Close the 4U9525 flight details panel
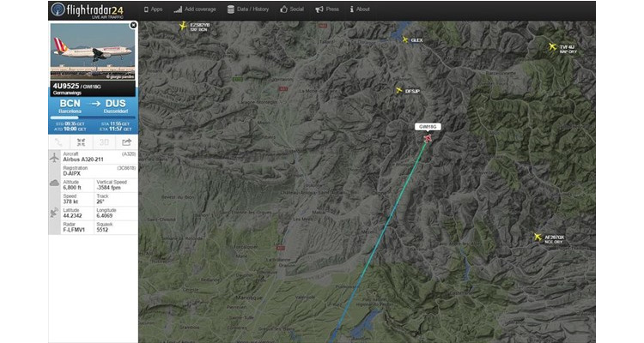Image resolution: width=644 pixels, height=343 pixels. pos(133,26)
